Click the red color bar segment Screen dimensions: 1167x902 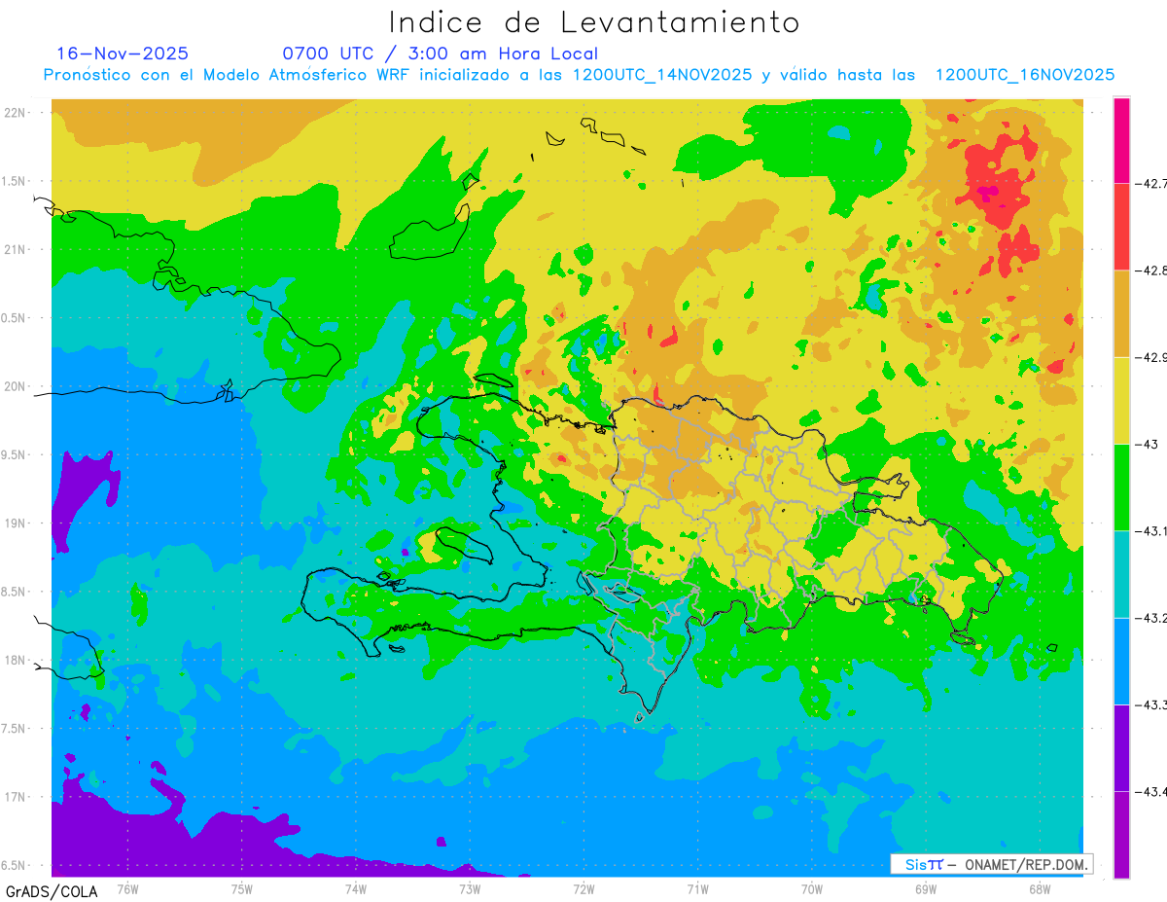click(x=1121, y=227)
